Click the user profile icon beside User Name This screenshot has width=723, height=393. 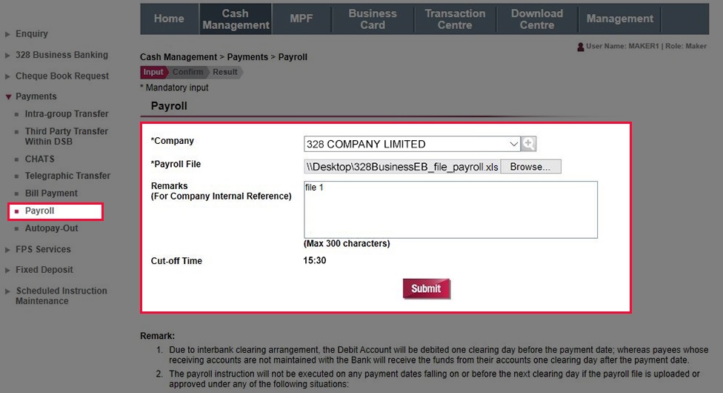click(x=581, y=47)
